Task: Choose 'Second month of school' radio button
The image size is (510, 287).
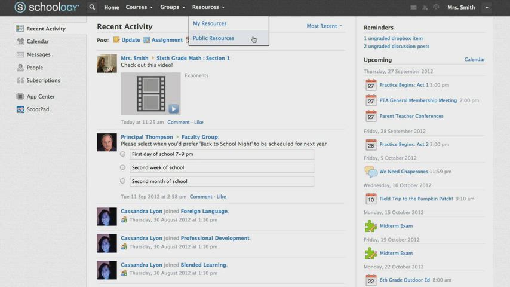Action: coord(122,181)
